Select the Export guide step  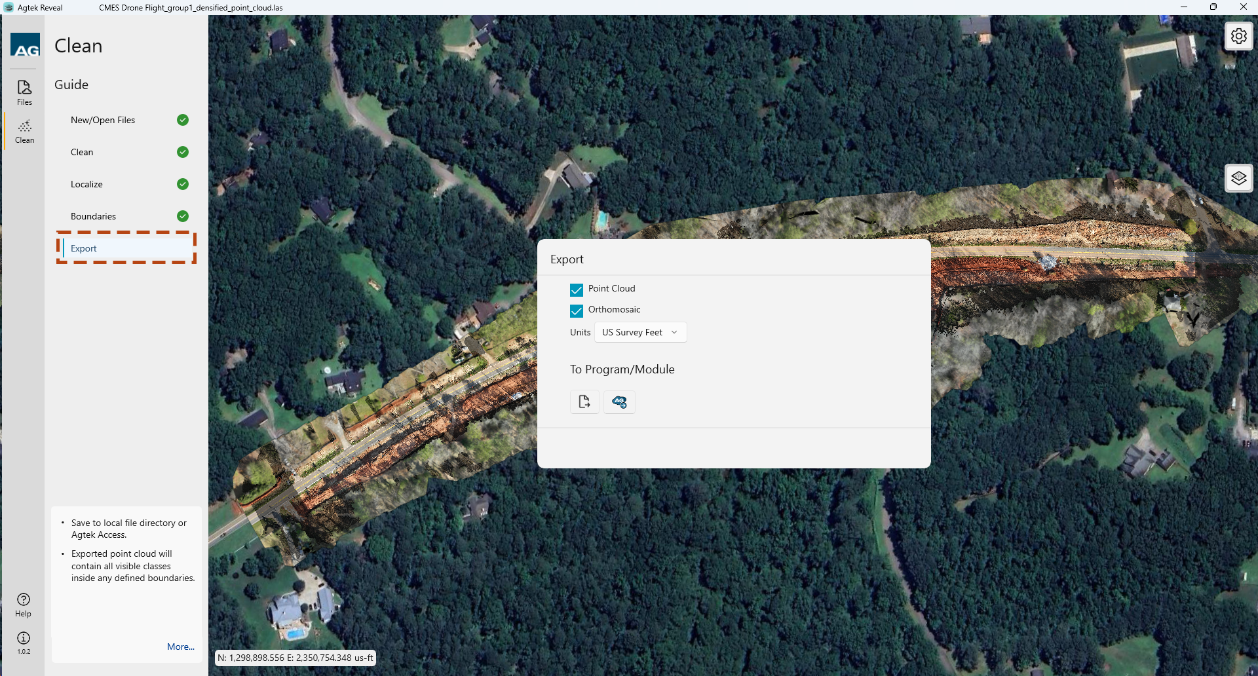[x=84, y=248]
